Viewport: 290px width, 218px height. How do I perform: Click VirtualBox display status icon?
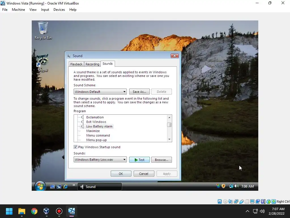pos(252,202)
